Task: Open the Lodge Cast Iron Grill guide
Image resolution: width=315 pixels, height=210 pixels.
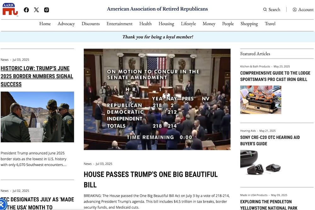Action: (275, 76)
